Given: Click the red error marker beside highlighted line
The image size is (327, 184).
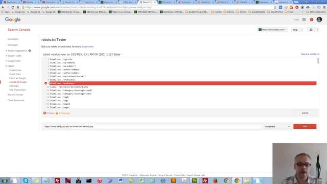Looking at the screenshot, I should pos(45,83).
